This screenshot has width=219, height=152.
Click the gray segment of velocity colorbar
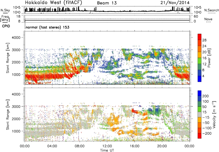click(x=200, y=115)
